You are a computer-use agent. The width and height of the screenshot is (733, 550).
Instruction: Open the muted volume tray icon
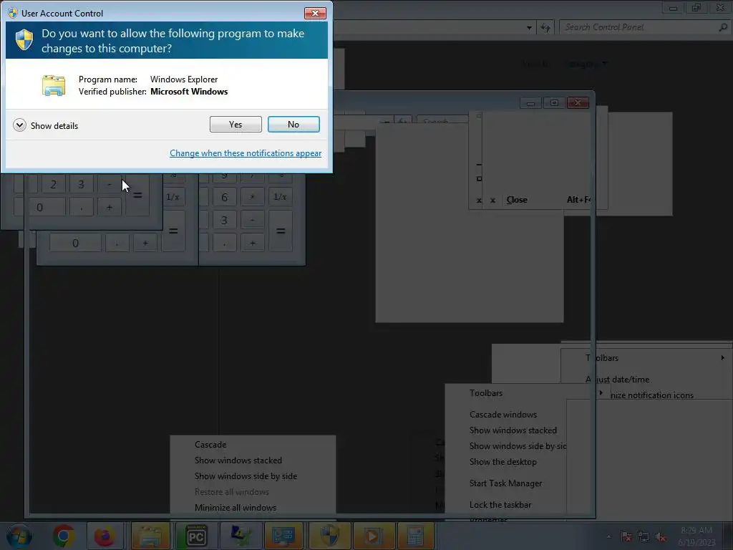pos(661,536)
